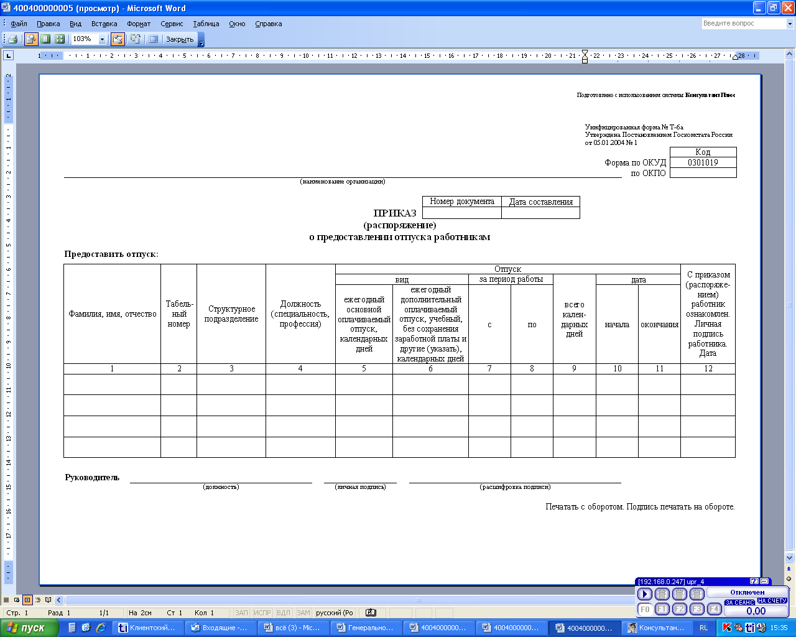Switch to Консультант taskbar window
The image size is (796, 637).
[658, 628]
